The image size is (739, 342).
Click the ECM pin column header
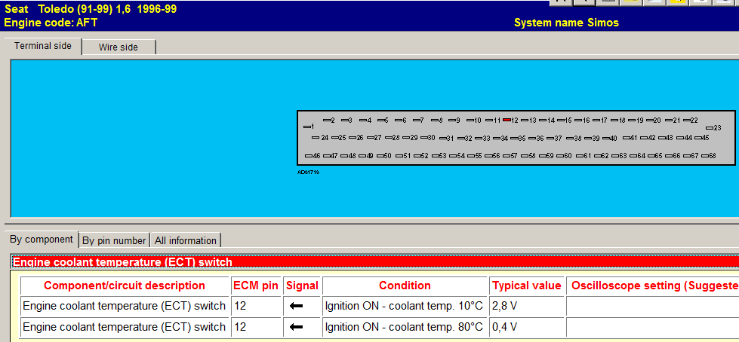click(255, 286)
